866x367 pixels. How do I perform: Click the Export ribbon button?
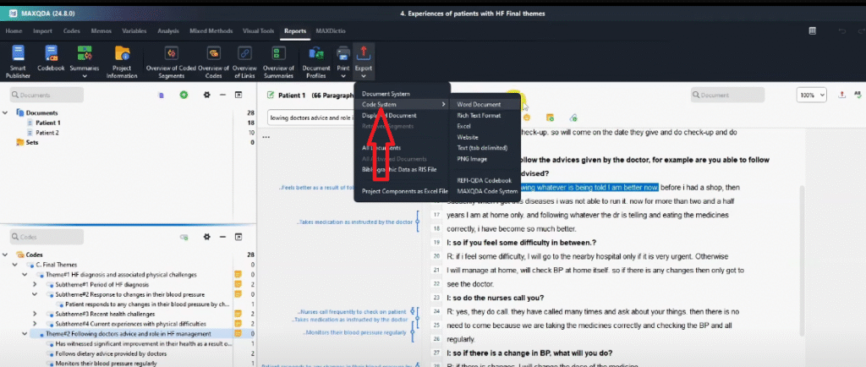[364, 62]
